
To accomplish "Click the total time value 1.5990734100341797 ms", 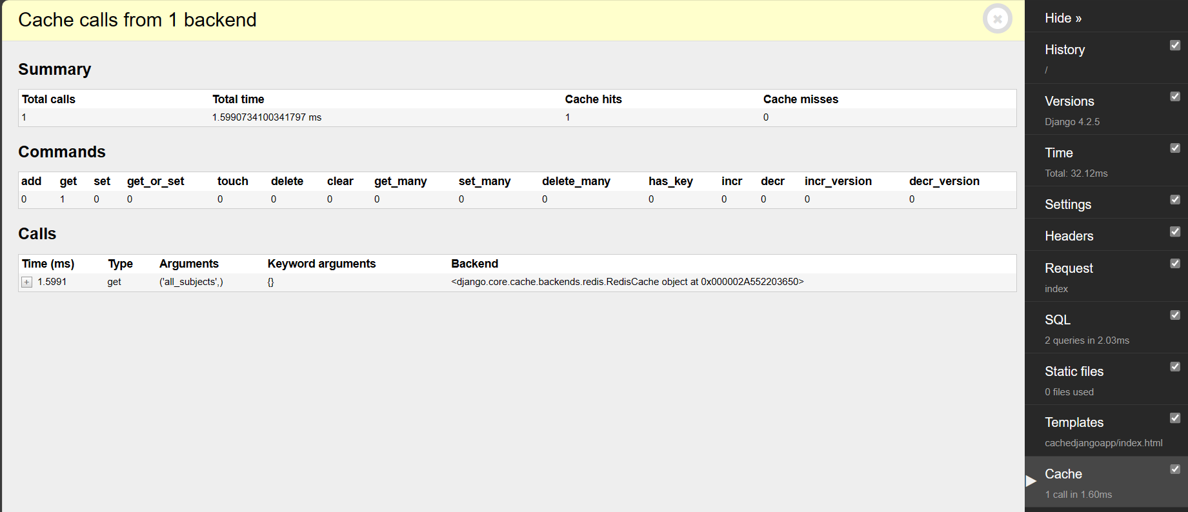I will (267, 117).
